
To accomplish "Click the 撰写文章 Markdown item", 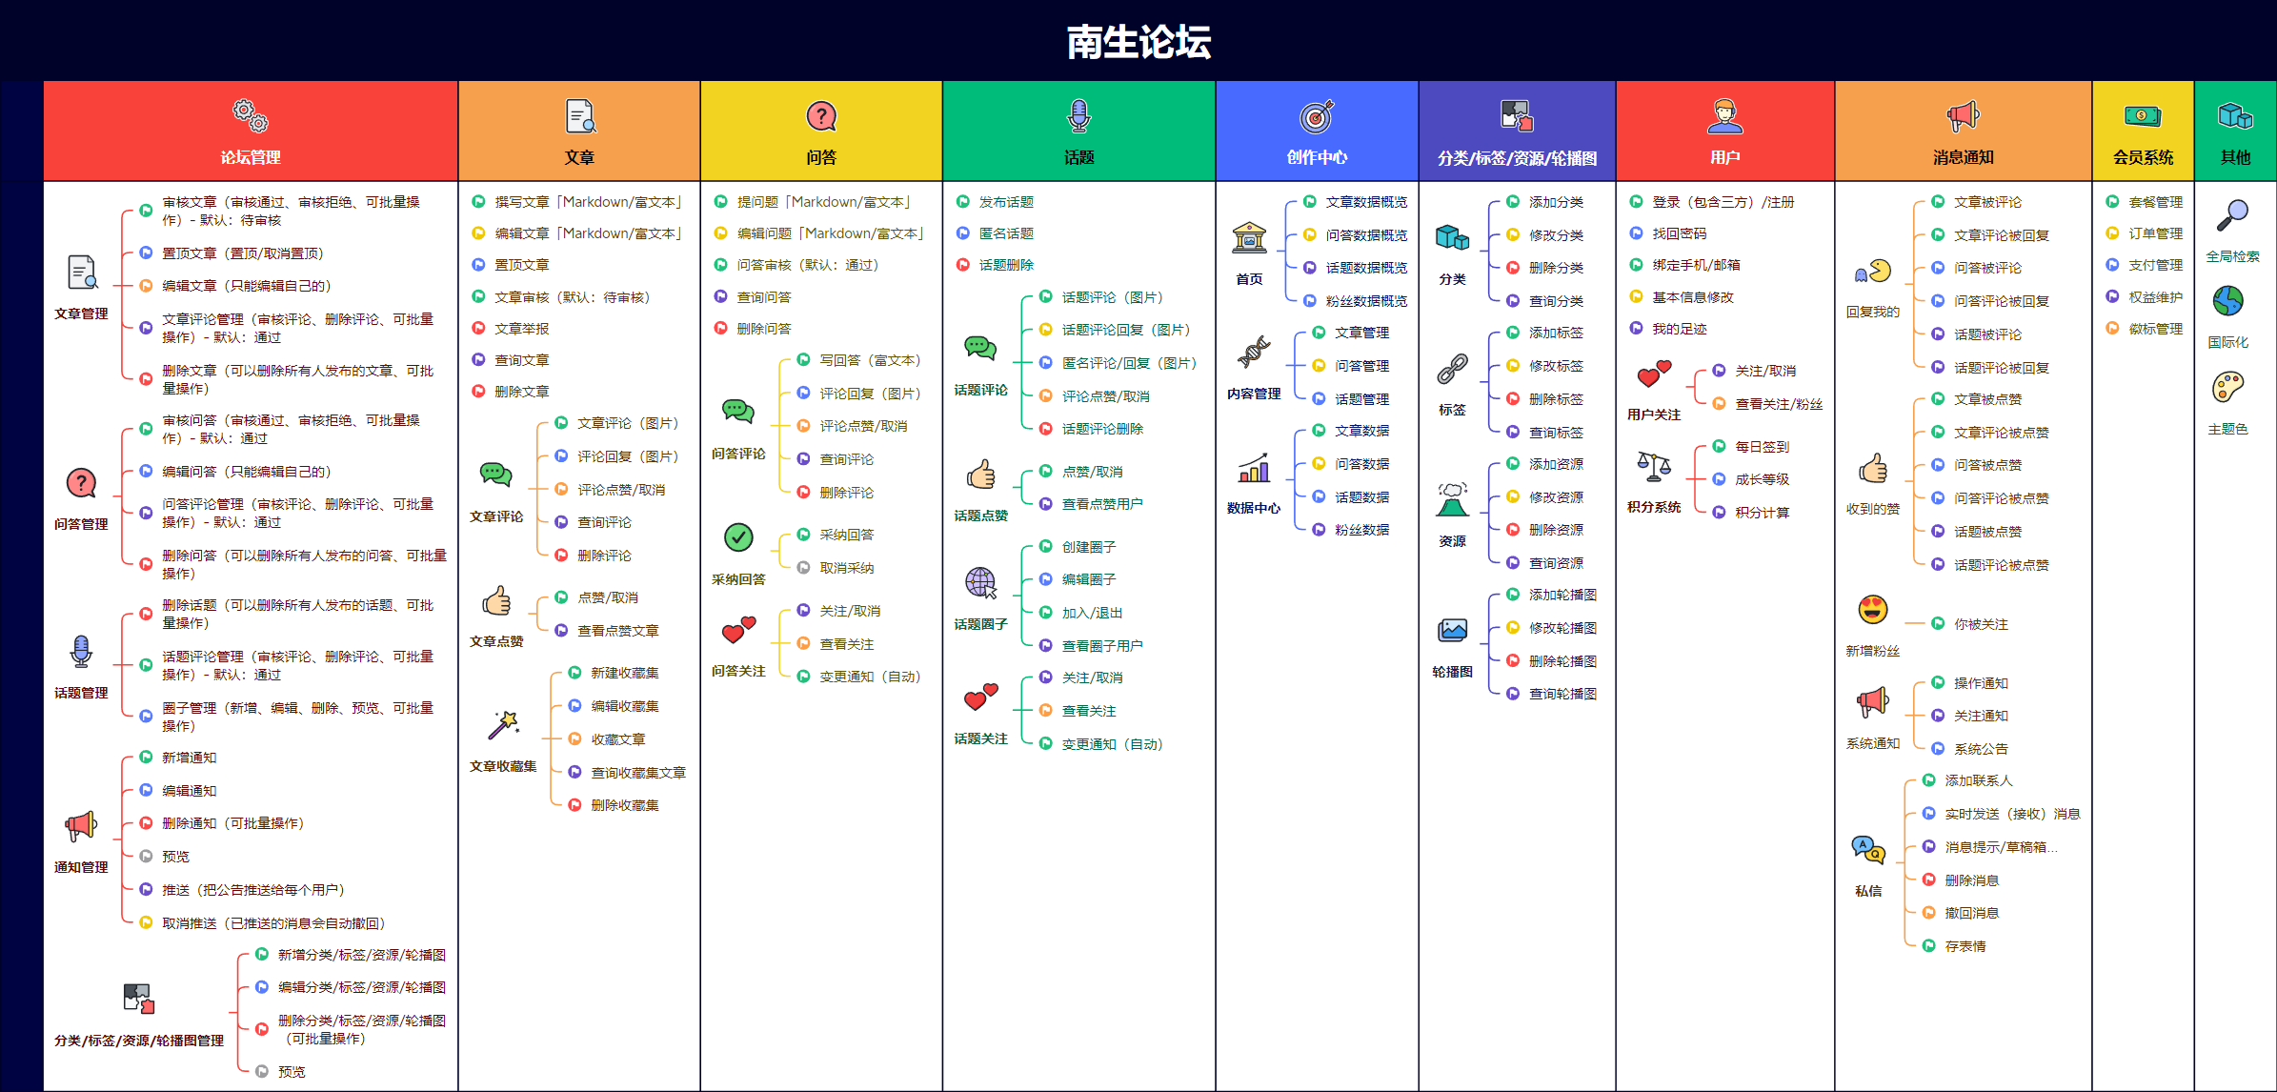I will [588, 202].
